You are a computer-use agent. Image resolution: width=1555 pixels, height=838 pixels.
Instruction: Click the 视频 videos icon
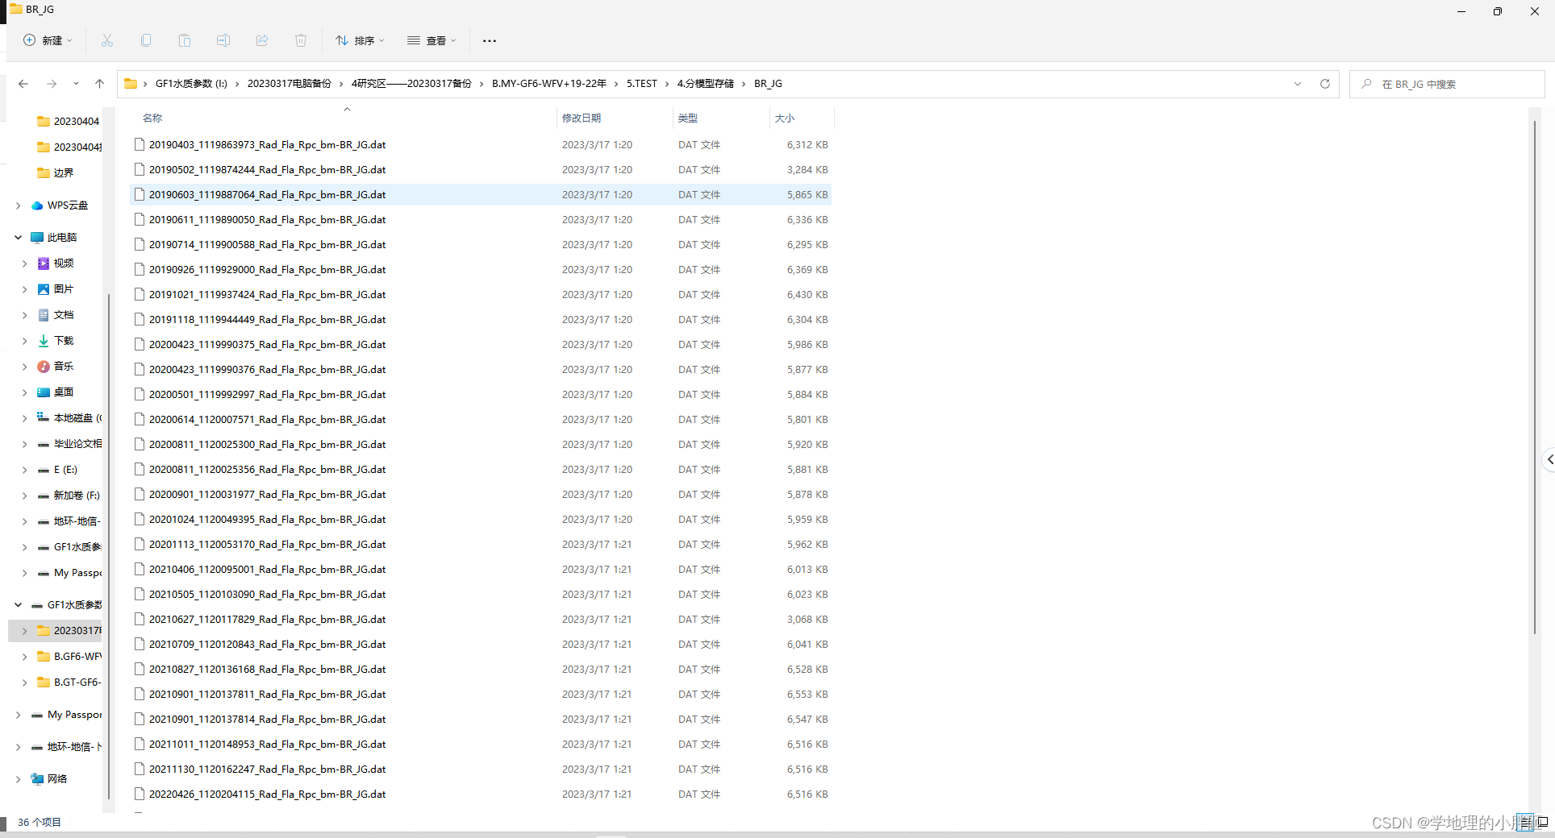pos(44,263)
